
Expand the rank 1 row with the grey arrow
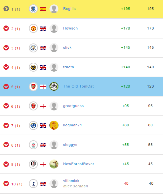[x=6, y=9]
